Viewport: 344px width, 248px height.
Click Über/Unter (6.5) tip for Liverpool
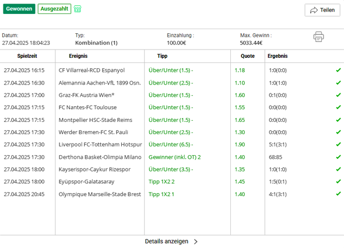(171, 145)
